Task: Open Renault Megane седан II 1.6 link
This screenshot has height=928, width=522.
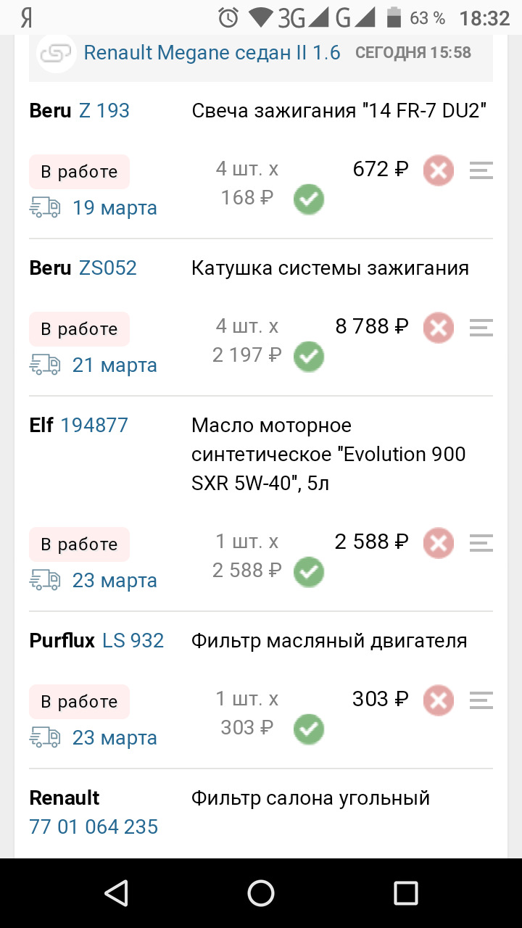Action: [212, 53]
